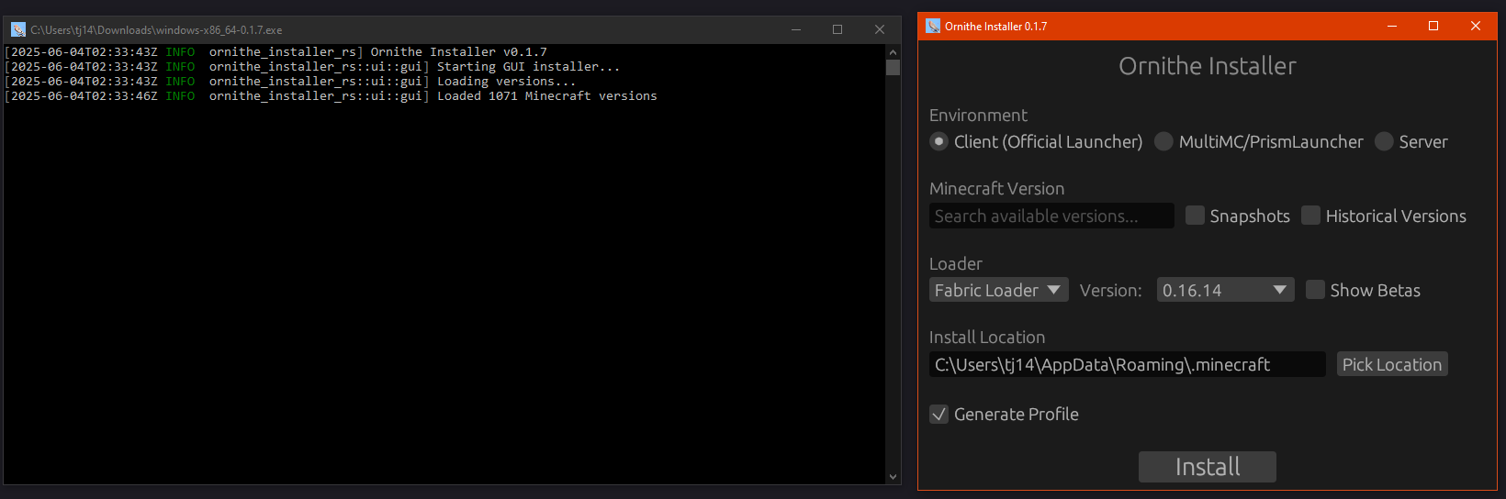Viewport: 1506px width, 499px height.
Task: Click Ornithe Installer title bar app icon
Action: tap(933, 26)
